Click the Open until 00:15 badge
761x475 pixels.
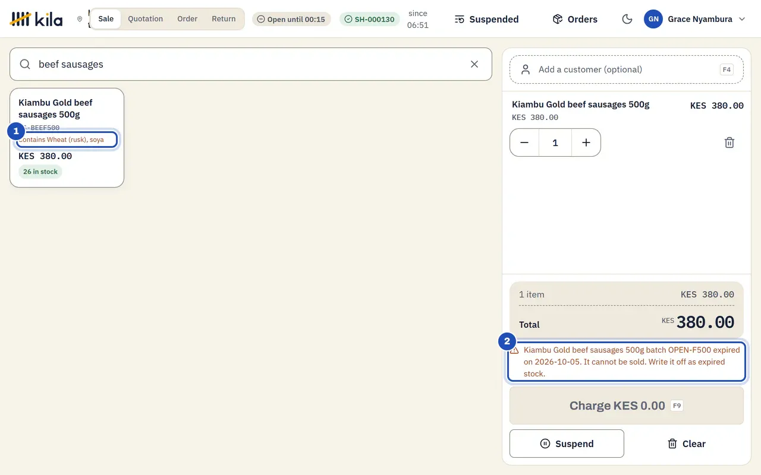tap(291, 19)
